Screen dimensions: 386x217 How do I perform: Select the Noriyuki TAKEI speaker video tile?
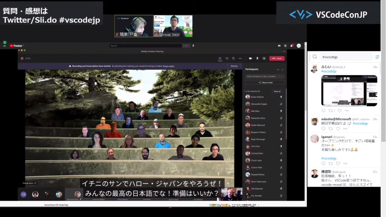[x=173, y=26]
